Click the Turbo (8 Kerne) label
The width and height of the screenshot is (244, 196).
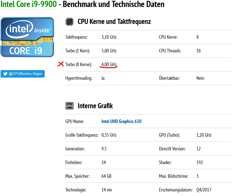[x=78, y=64]
